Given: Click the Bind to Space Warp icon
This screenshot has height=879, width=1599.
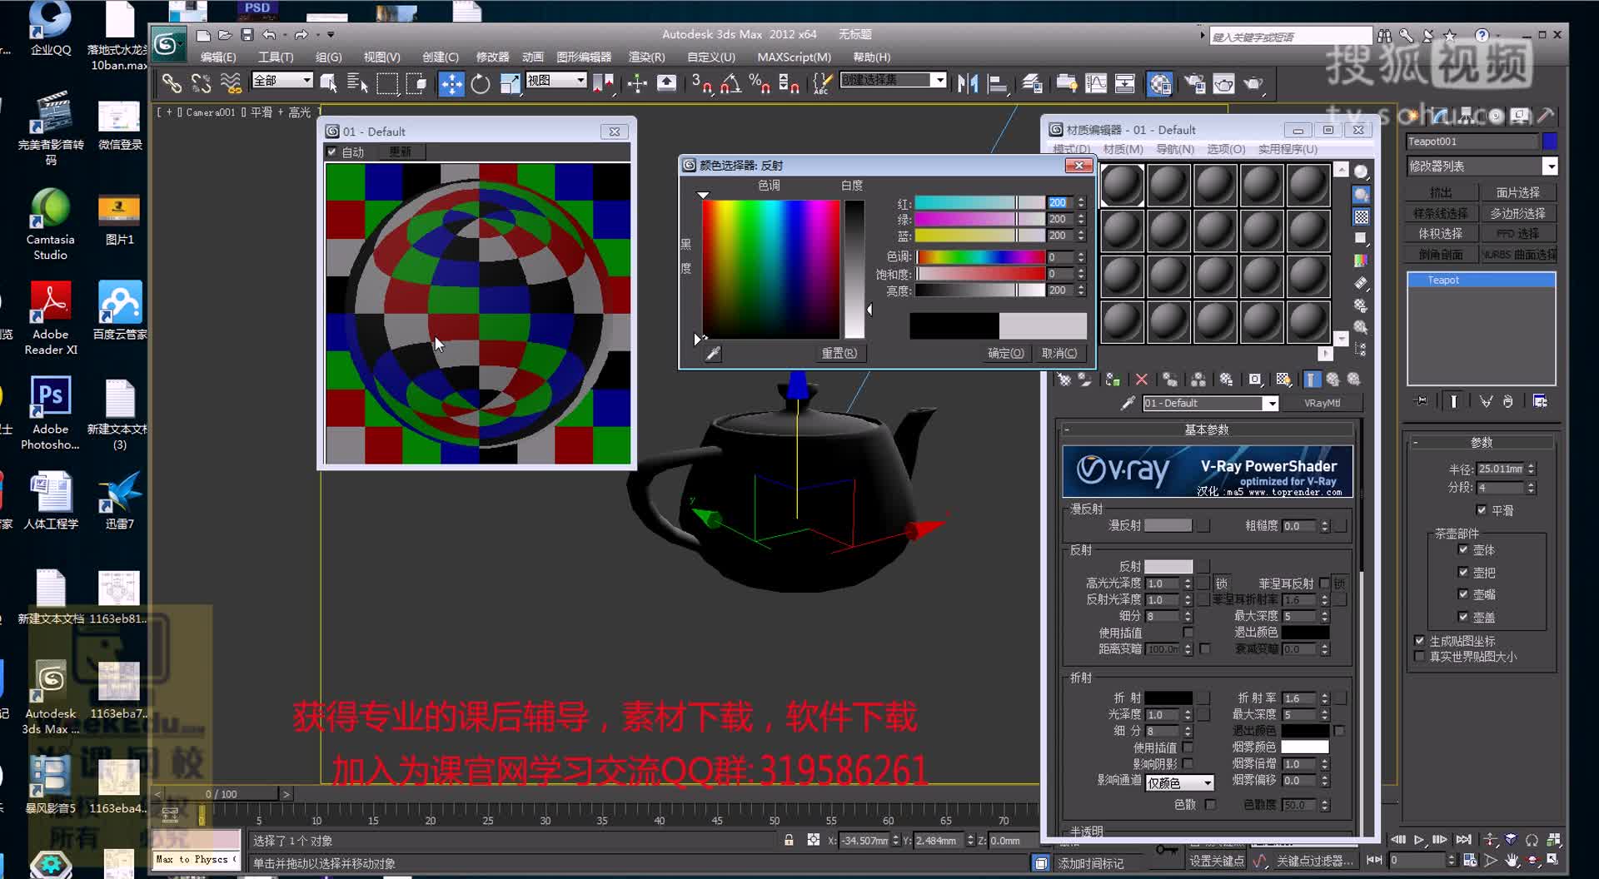Looking at the screenshot, I should point(231,82).
